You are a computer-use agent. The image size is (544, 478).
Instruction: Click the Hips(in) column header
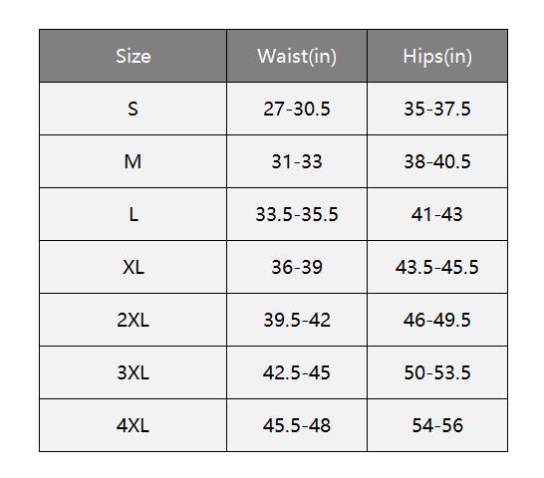437,56
